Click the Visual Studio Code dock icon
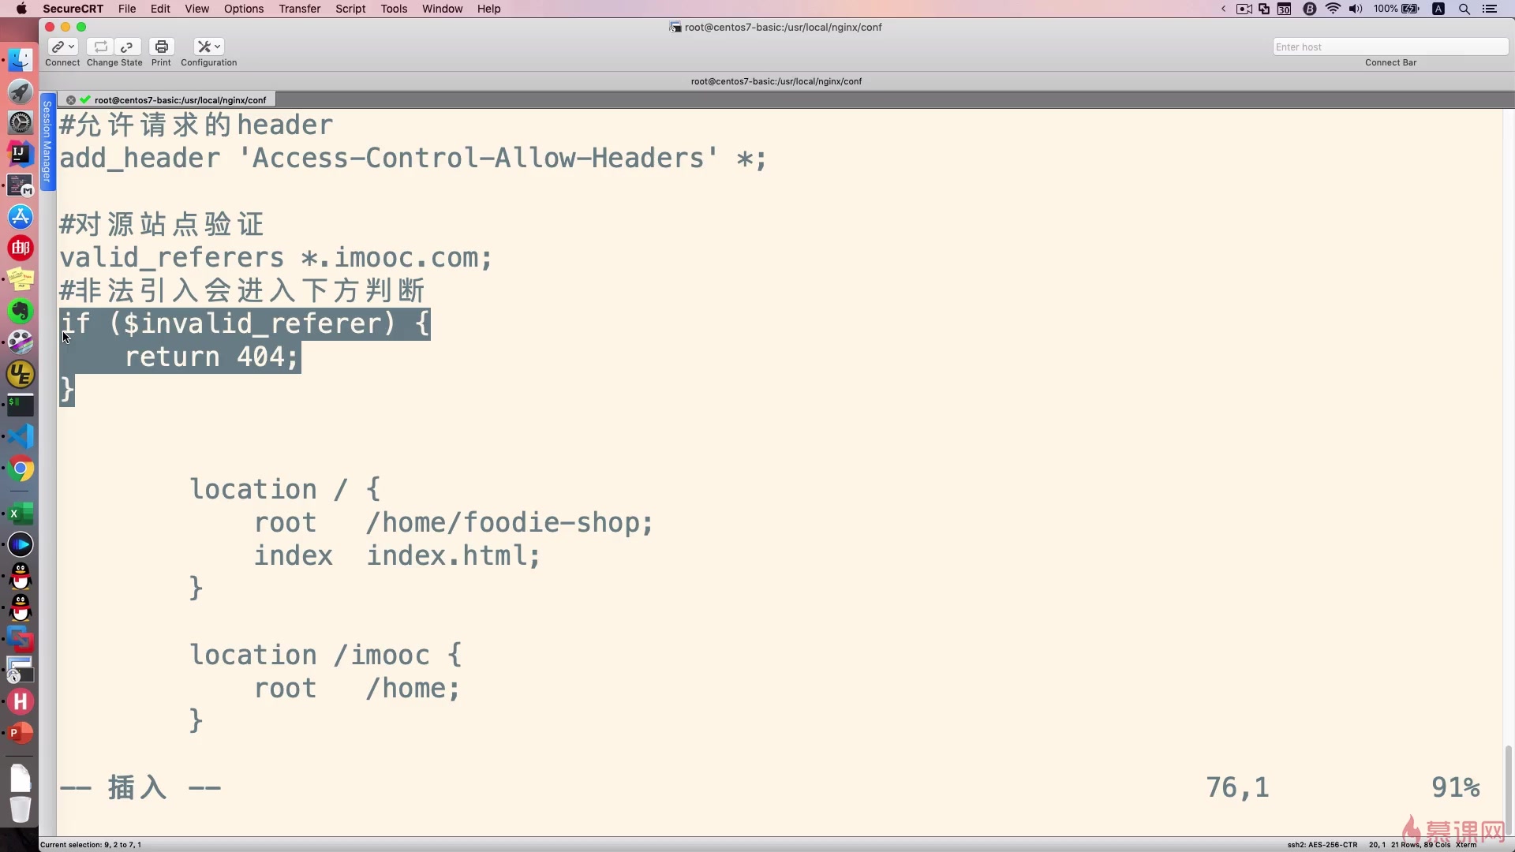The image size is (1515, 852). click(21, 436)
